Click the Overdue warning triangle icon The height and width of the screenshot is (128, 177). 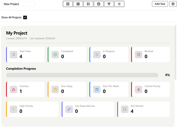(14, 89)
